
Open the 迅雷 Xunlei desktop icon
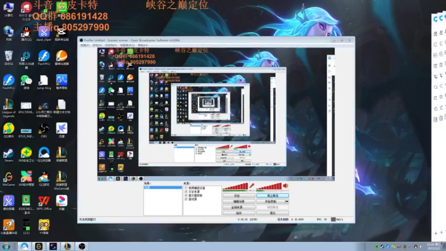pos(61,131)
